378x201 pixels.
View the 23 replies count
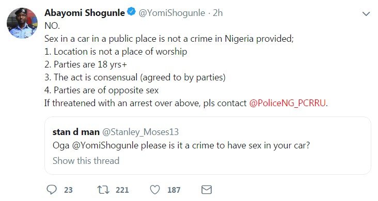point(68,190)
